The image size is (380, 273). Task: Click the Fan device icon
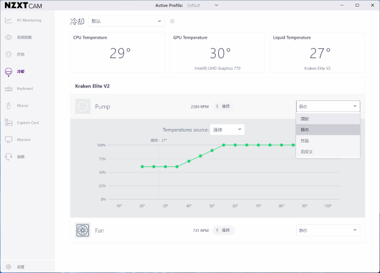point(83,230)
